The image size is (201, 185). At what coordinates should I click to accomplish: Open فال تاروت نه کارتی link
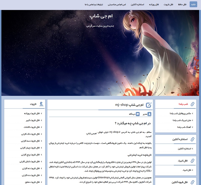[x=31, y=168]
